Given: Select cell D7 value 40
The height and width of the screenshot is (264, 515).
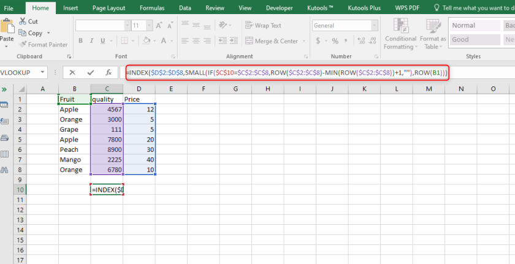Looking at the screenshot, I should (139, 160).
